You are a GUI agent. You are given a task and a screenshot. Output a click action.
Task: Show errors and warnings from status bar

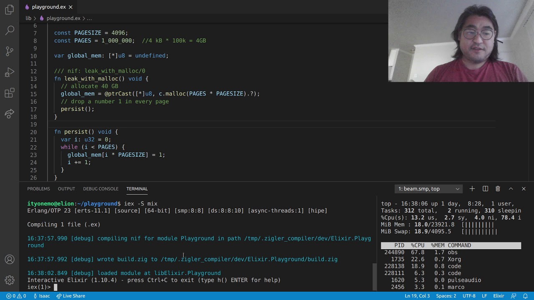(x=16, y=296)
